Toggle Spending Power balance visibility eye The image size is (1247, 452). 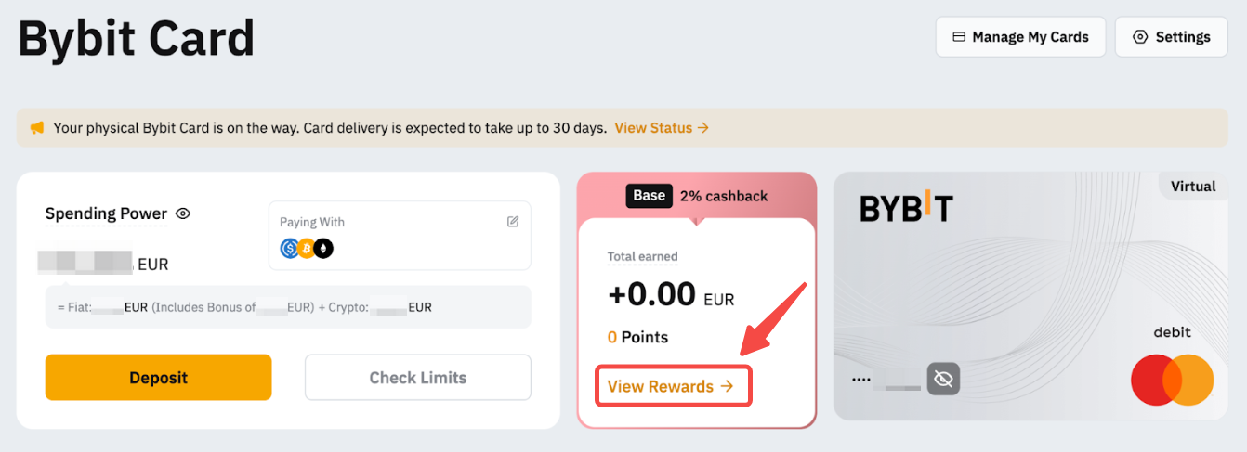pos(183,213)
